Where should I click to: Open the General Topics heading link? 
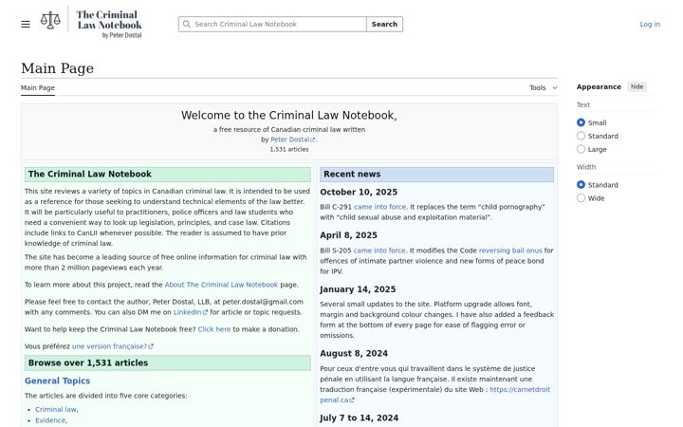coord(58,381)
